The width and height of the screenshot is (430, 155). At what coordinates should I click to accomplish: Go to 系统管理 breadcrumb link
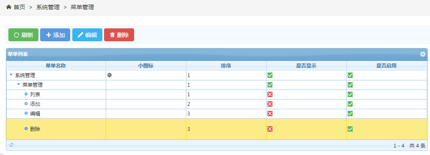tap(48, 7)
